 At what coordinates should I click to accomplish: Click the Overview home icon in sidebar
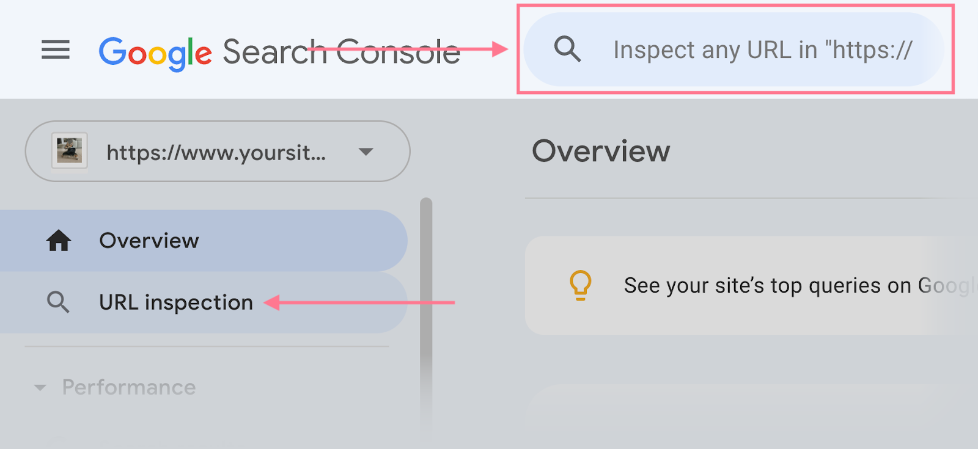tap(59, 240)
